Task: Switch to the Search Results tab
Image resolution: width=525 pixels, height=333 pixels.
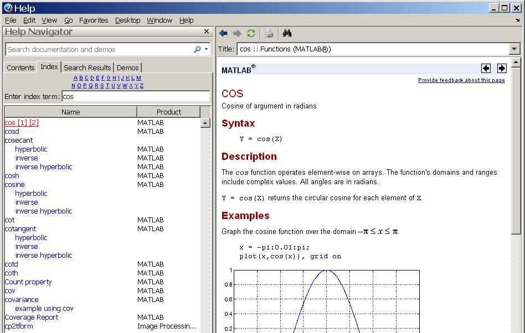Action: tap(87, 67)
